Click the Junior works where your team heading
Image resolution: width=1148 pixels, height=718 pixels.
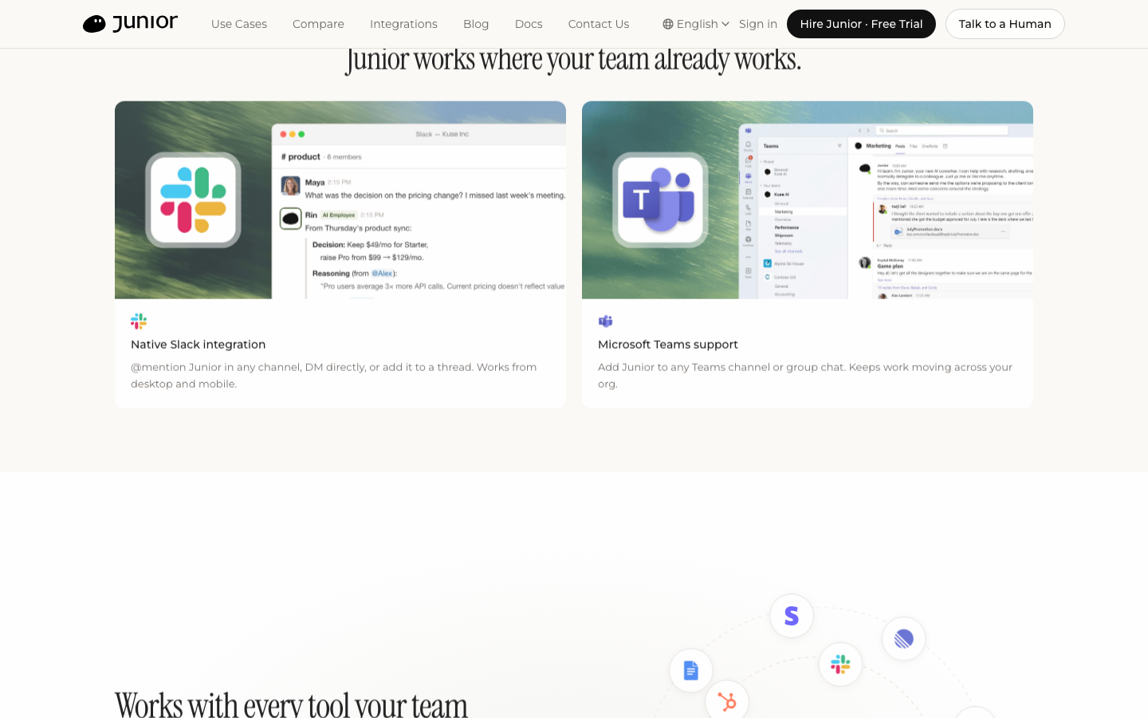coord(573,60)
